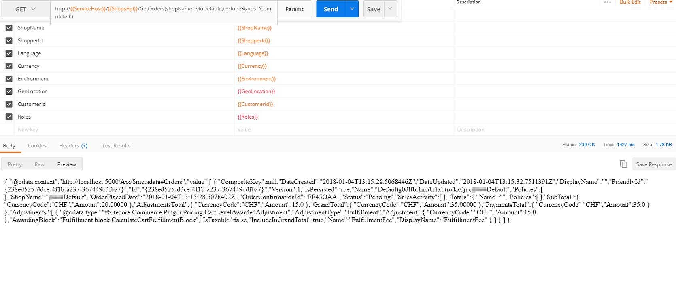Viewport: 676px width, 300px height.
Task: Switch to the response Body tab
Action: click(x=9, y=146)
